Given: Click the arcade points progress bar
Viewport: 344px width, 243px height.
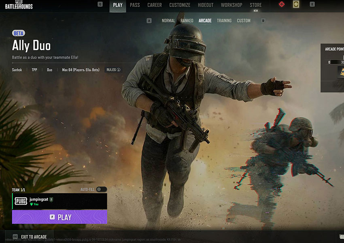Looking at the screenshot, I should point(337,62).
